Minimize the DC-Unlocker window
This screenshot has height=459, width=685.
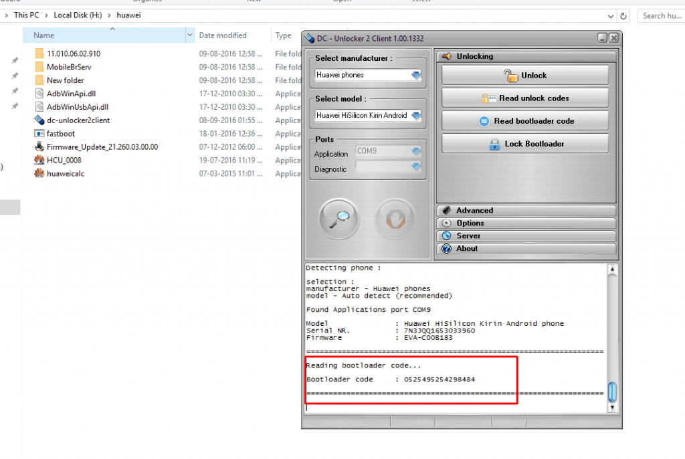click(603, 38)
